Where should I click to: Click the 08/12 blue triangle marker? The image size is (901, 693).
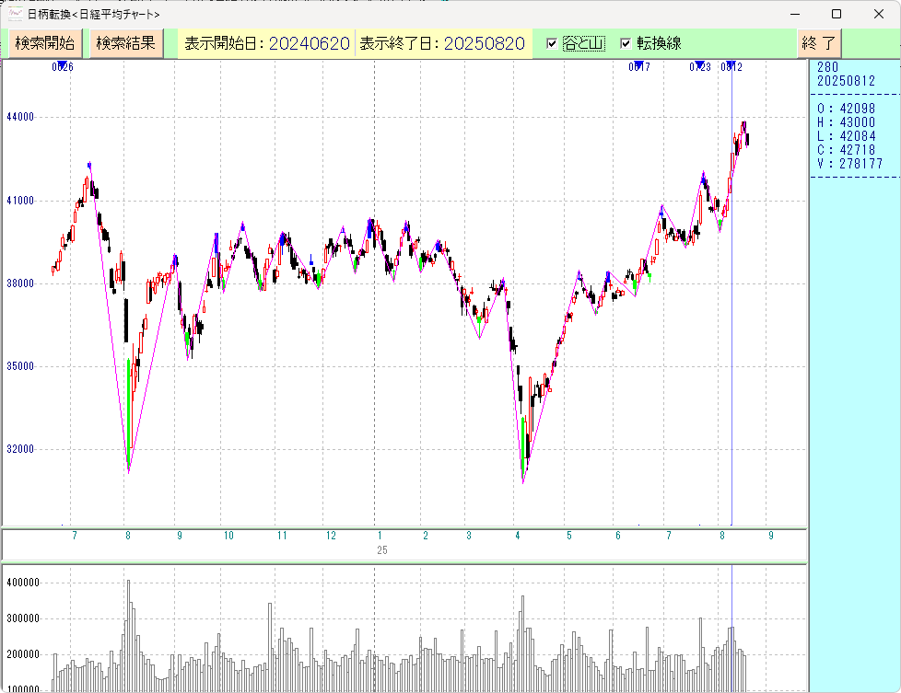click(x=731, y=66)
